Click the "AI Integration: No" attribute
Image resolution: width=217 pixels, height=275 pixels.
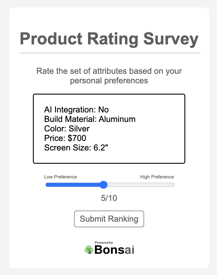[76, 110]
